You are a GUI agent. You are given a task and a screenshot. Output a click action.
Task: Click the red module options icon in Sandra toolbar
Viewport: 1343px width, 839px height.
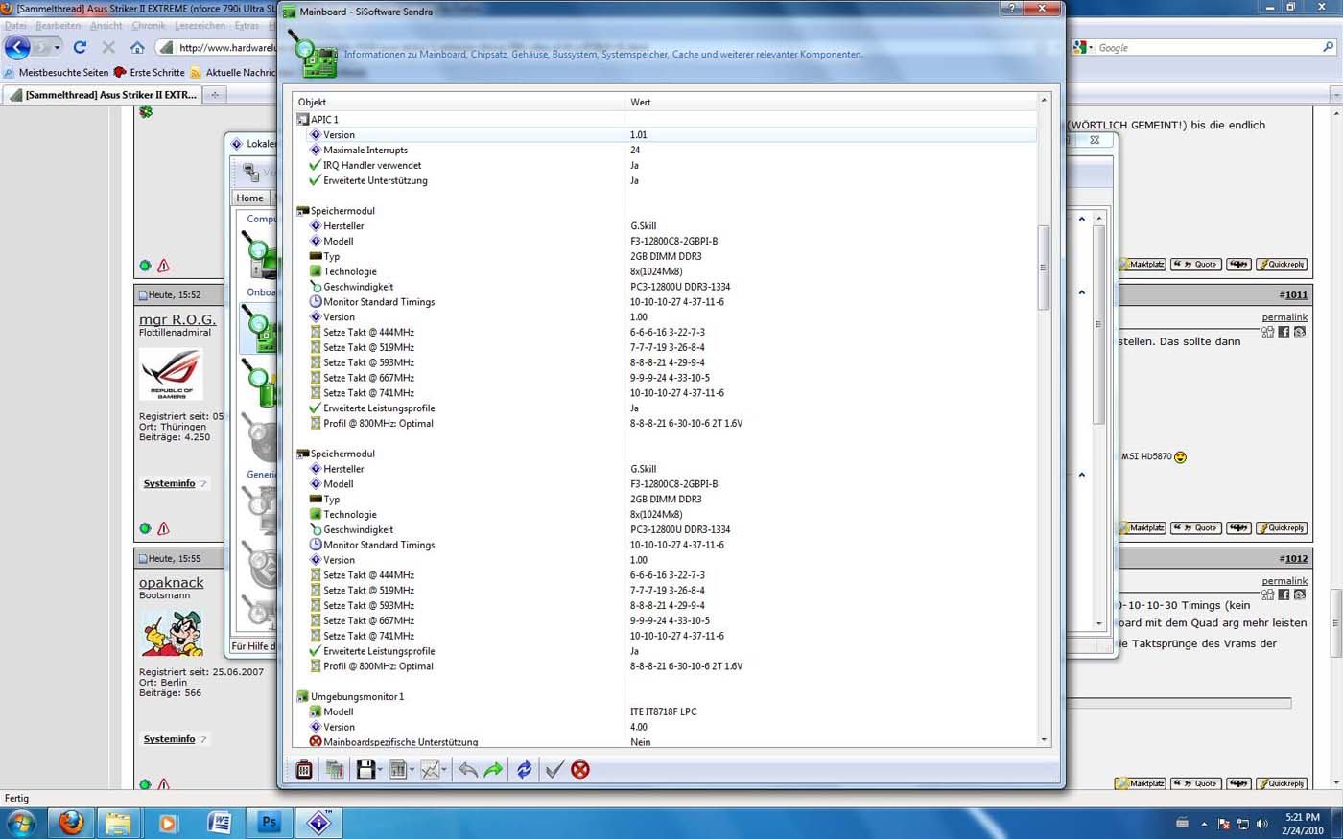point(304,769)
